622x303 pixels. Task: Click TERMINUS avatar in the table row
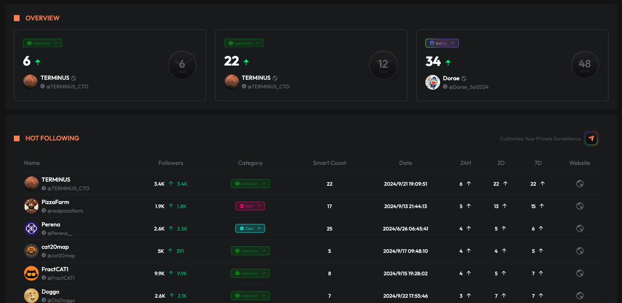tap(32, 183)
